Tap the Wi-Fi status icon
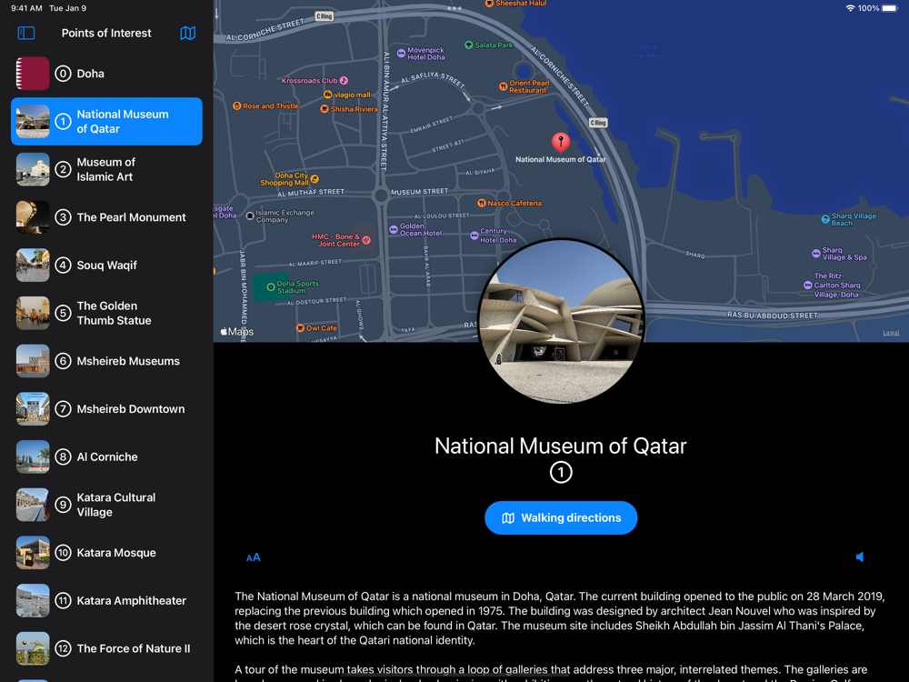 (x=850, y=8)
